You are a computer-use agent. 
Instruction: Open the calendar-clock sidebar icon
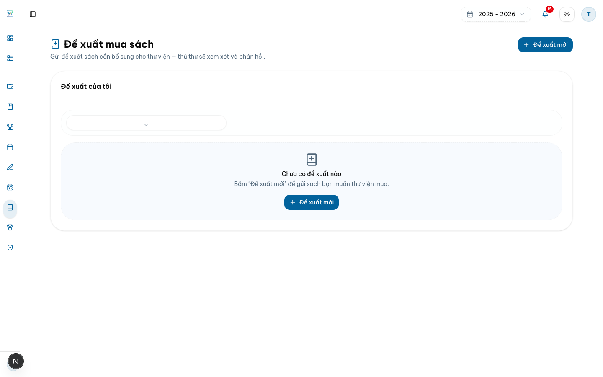(10, 187)
